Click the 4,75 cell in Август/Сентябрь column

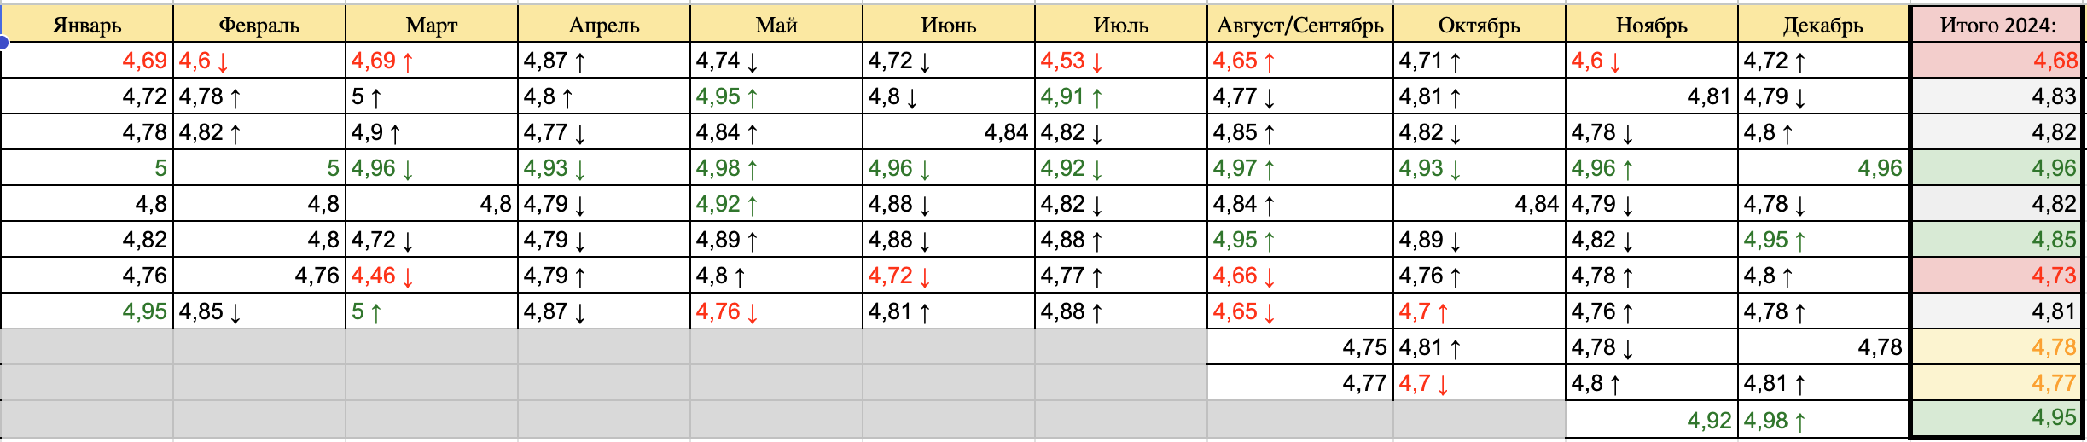click(1300, 347)
